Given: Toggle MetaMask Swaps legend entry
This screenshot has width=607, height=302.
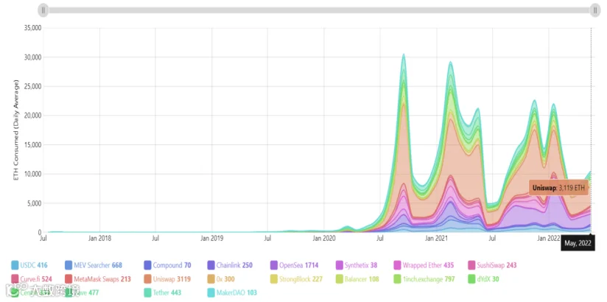Looking at the screenshot, I should click(98, 278).
